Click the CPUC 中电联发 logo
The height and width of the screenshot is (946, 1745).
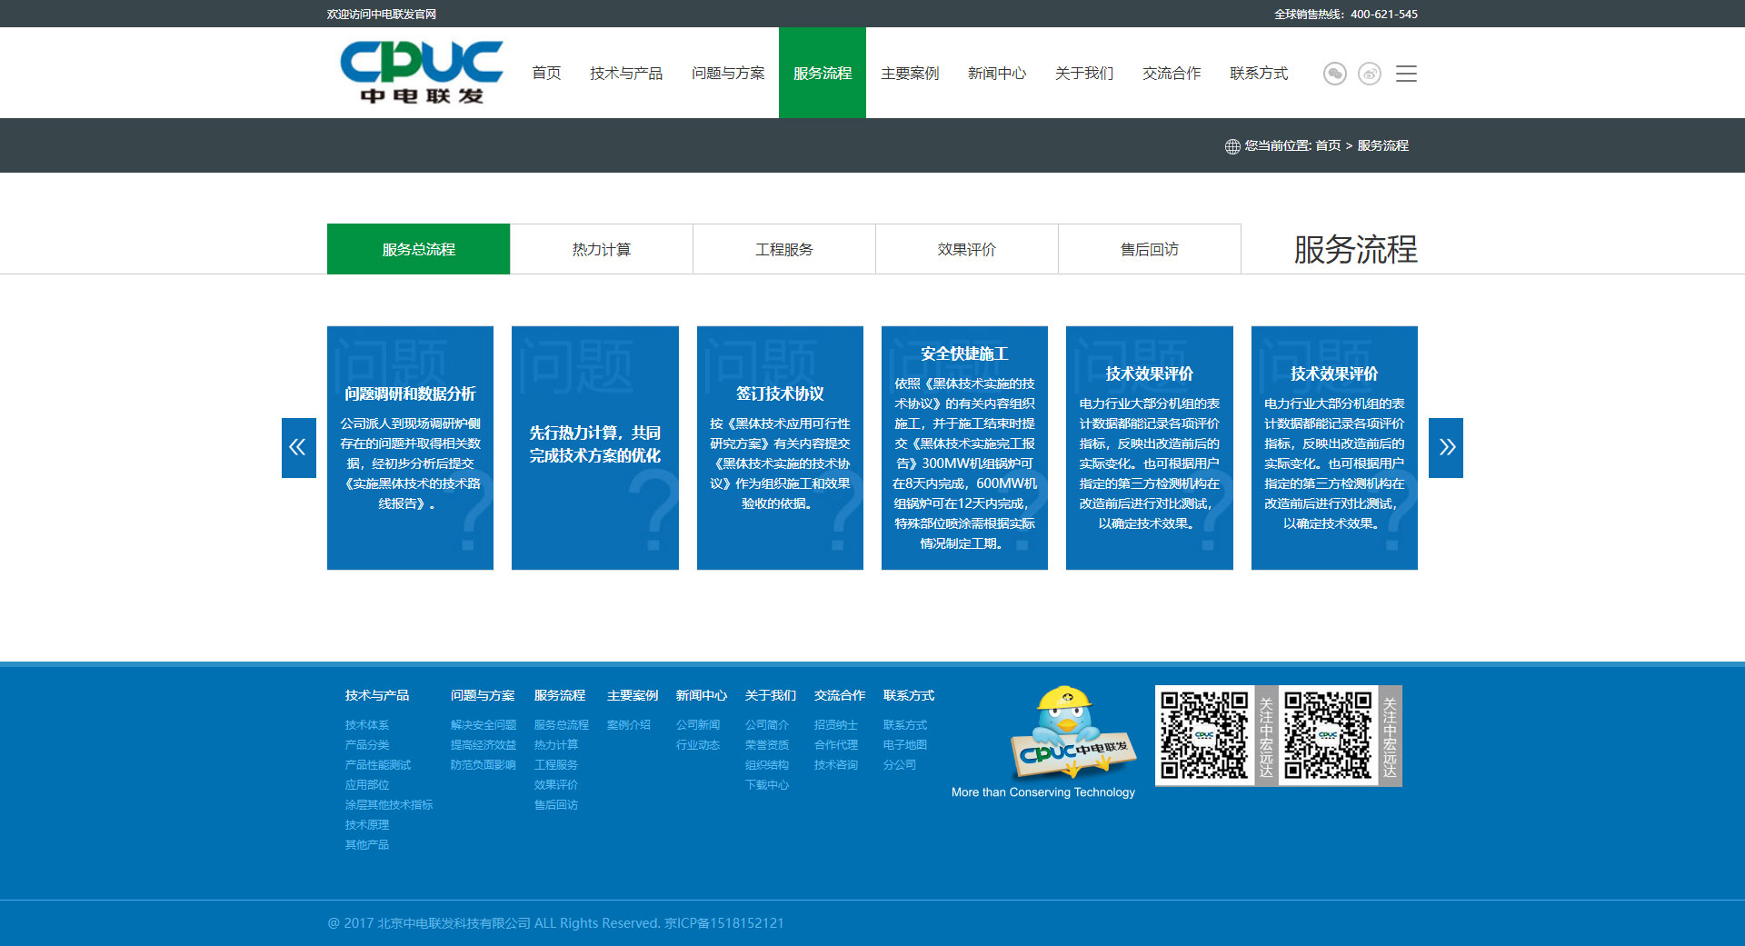(421, 73)
